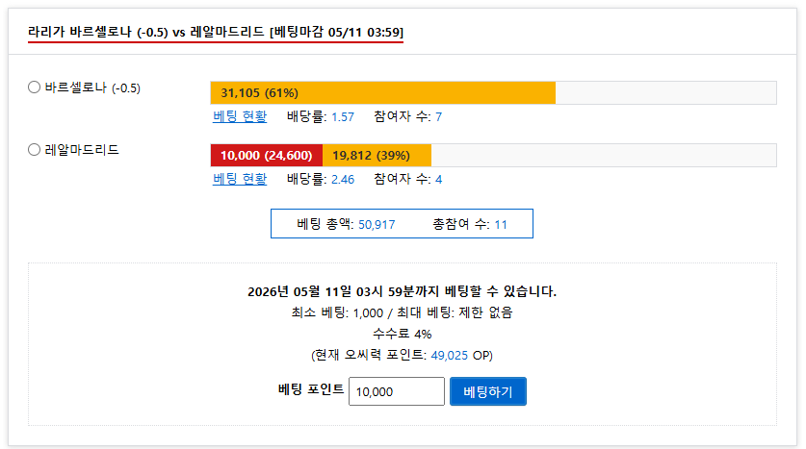Click the 31,105 (61%) orange bar
Image resolution: width=806 pixels, height=449 pixels.
383,93
